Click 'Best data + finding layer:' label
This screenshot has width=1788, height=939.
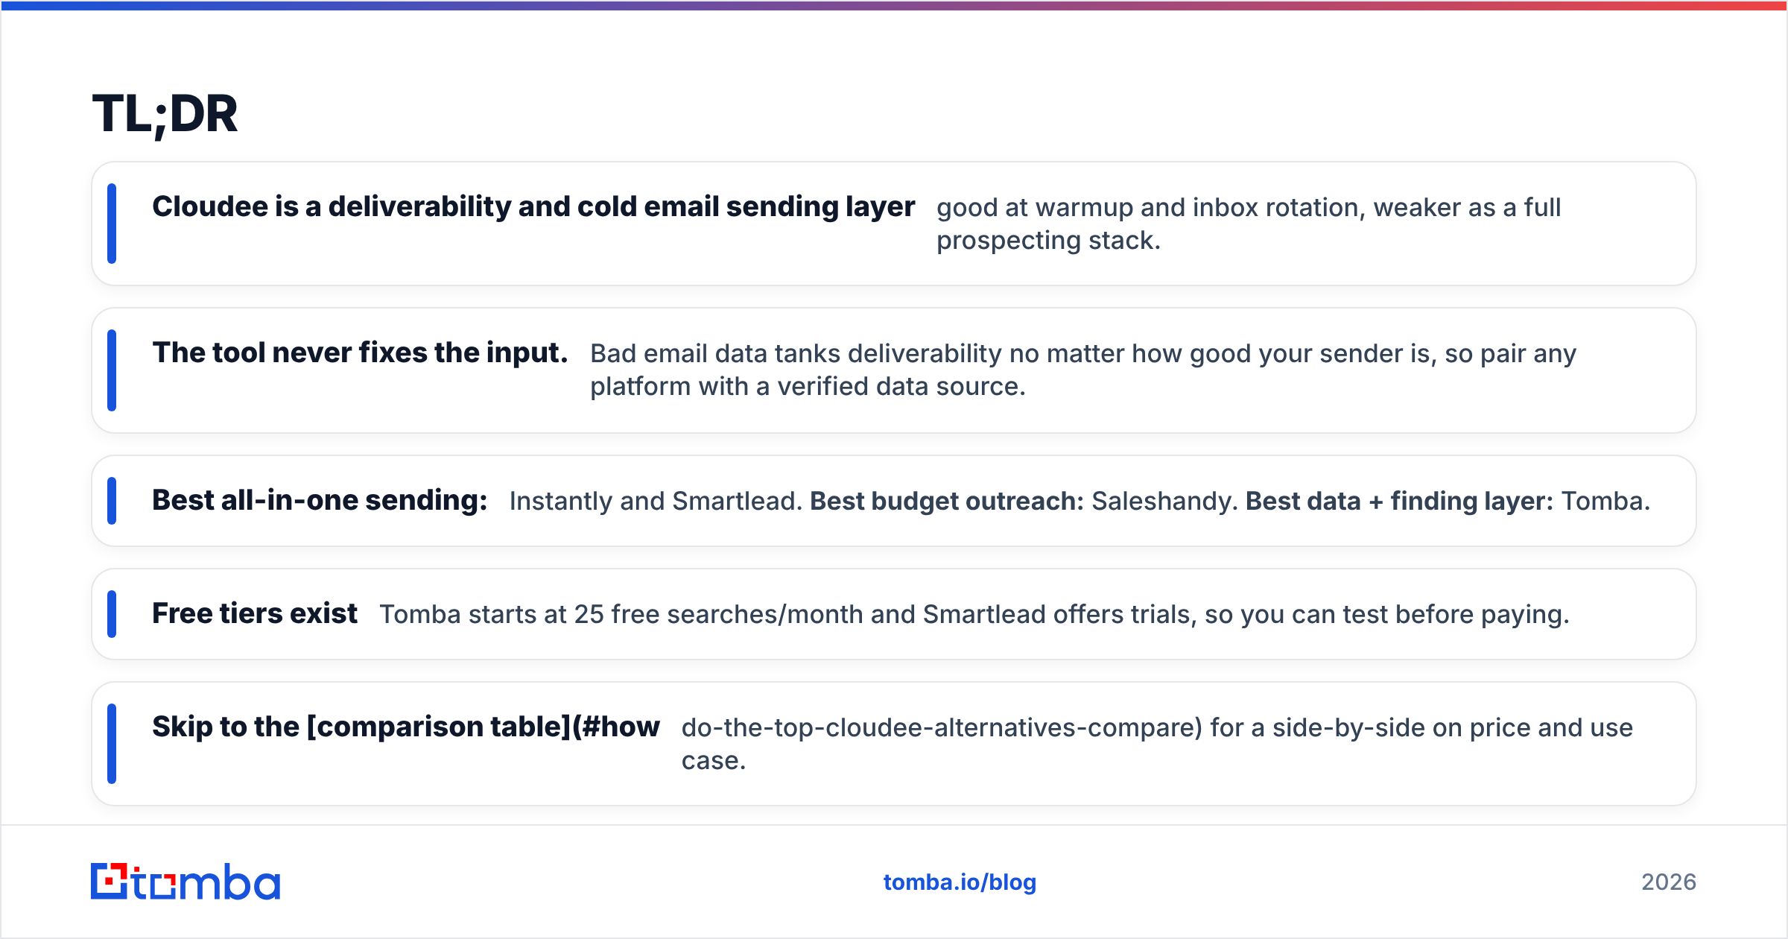(x=1399, y=501)
